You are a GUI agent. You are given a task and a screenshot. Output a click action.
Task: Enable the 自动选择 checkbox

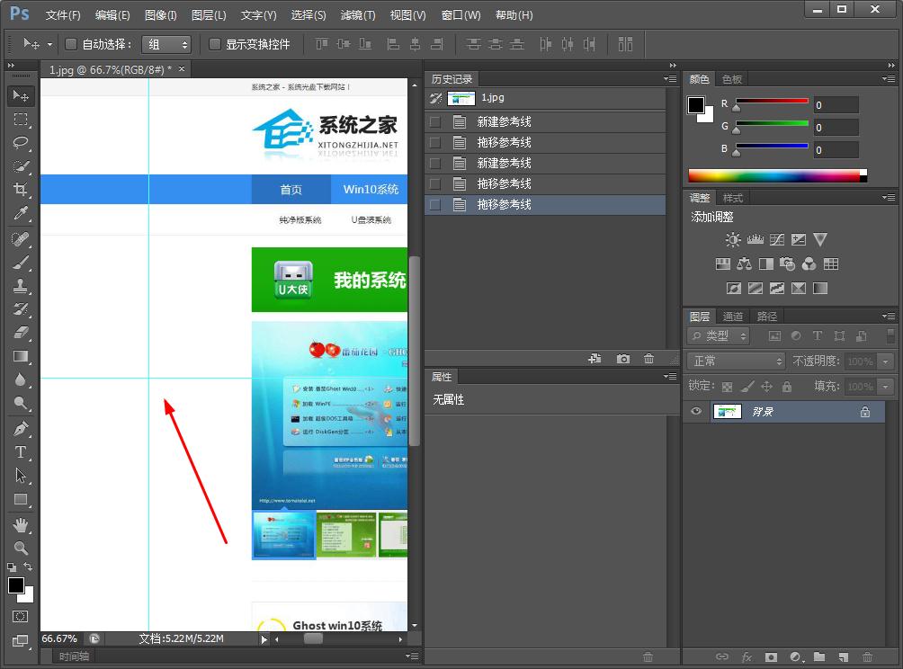tap(70, 44)
